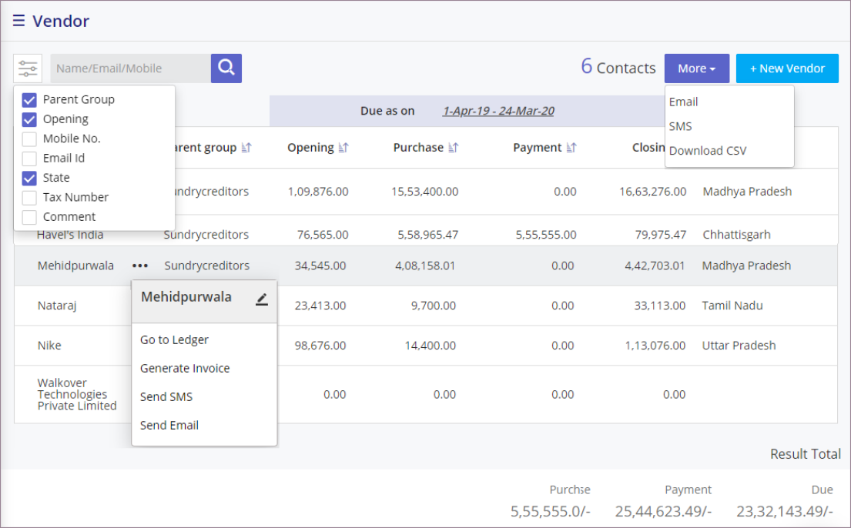Sort by Payment column arrows
The image size is (851, 528).
pos(571,148)
